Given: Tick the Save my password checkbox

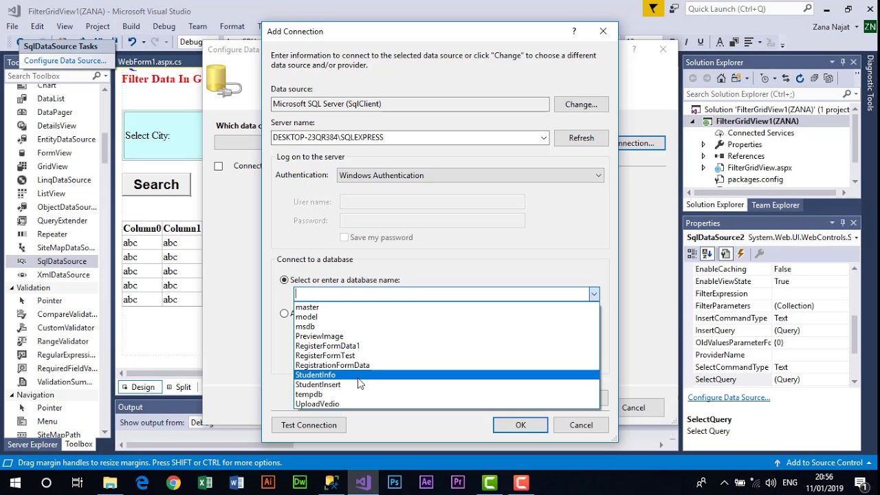Looking at the screenshot, I should (x=344, y=237).
